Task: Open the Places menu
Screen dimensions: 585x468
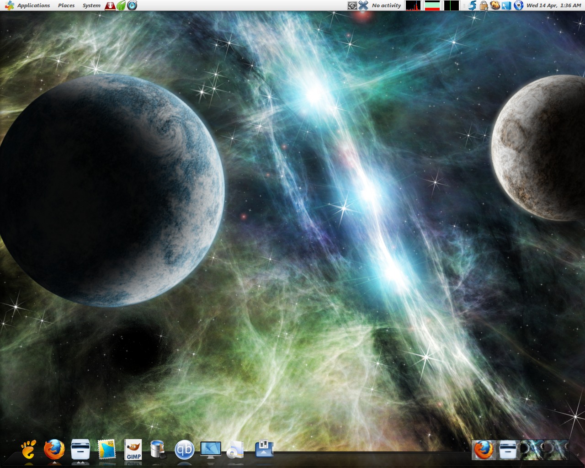Action: [x=66, y=5]
